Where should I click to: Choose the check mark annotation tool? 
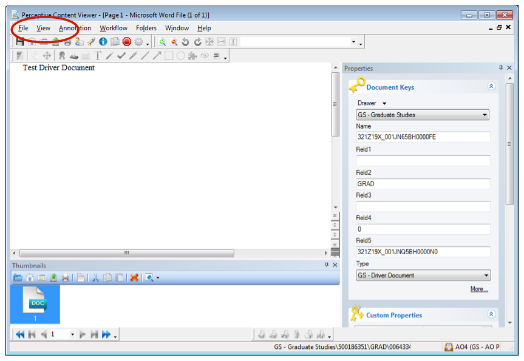[x=121, y=56]
